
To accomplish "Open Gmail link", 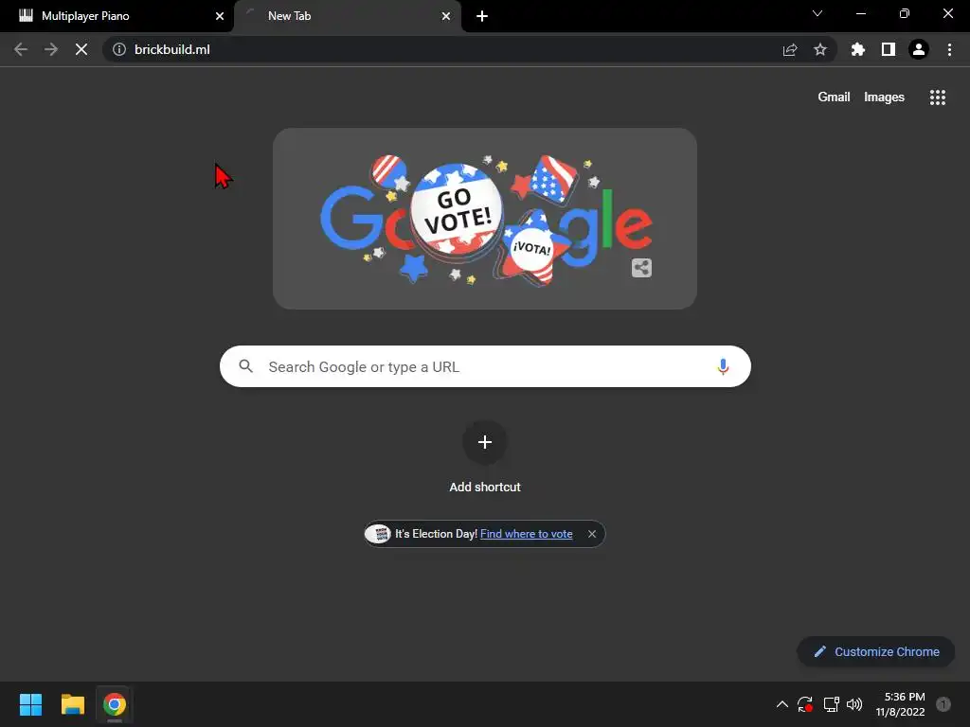I will coord(834,98).
